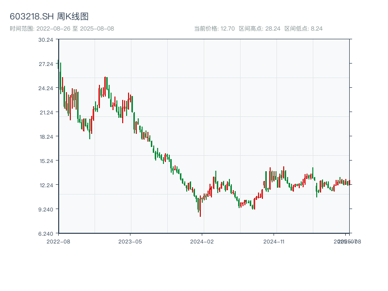Click the 9.240 y-axis tick label

coord(46,209)
